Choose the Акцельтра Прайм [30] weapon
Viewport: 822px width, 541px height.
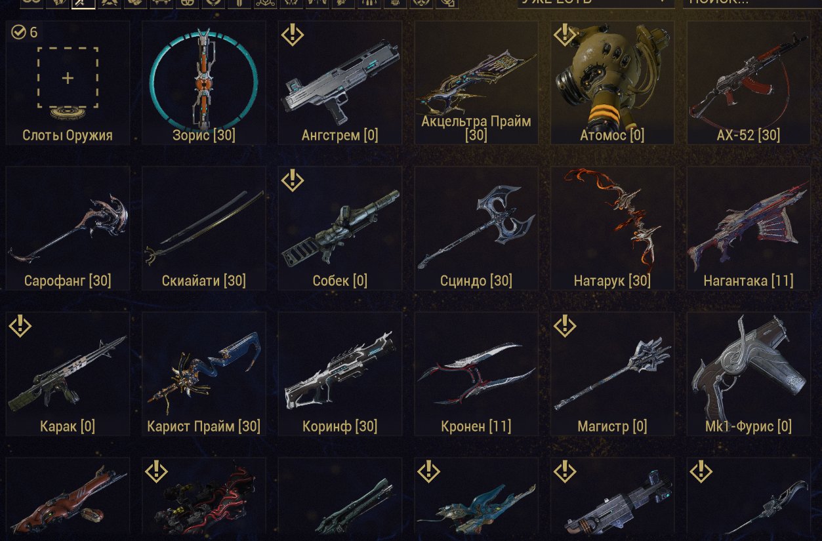point(476,83)
